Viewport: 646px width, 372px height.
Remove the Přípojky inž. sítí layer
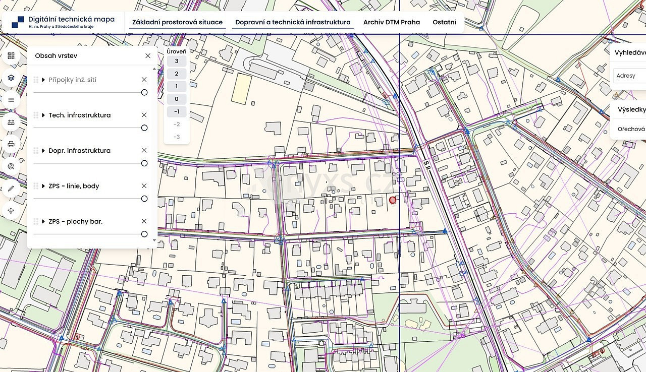pyautogui.click(x=144, y=80)
